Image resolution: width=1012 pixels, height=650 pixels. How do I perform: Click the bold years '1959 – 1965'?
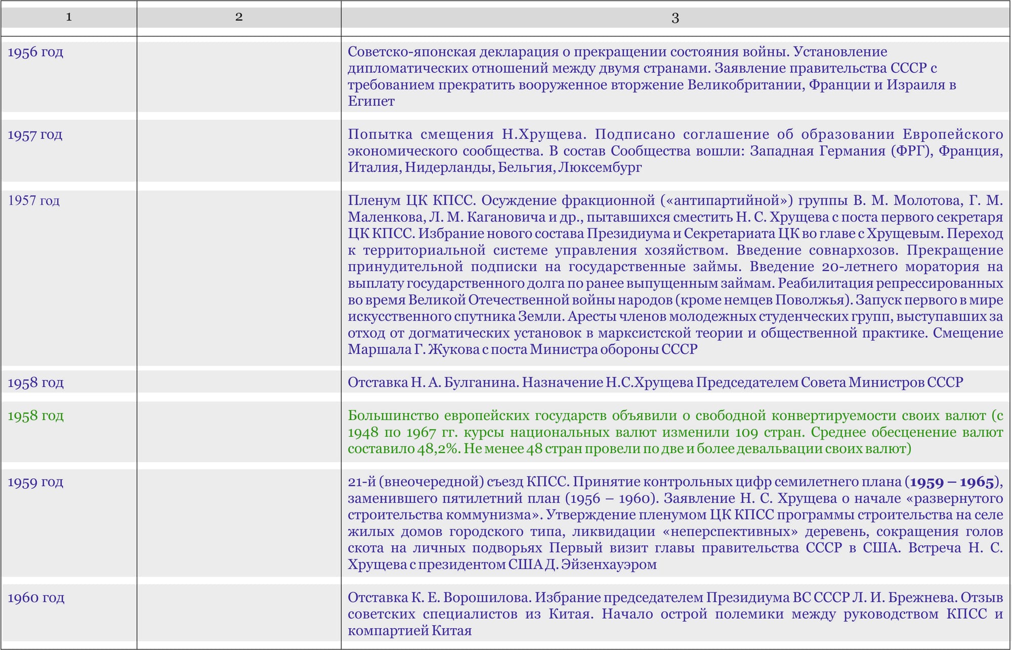coord(952,482)
